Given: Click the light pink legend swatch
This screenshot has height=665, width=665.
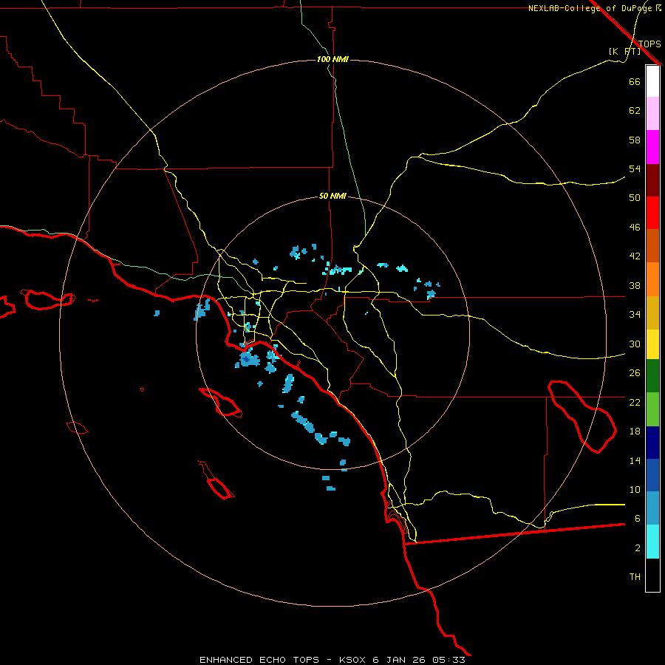Looking at the screenshot, I should click(x=652, y=113).
